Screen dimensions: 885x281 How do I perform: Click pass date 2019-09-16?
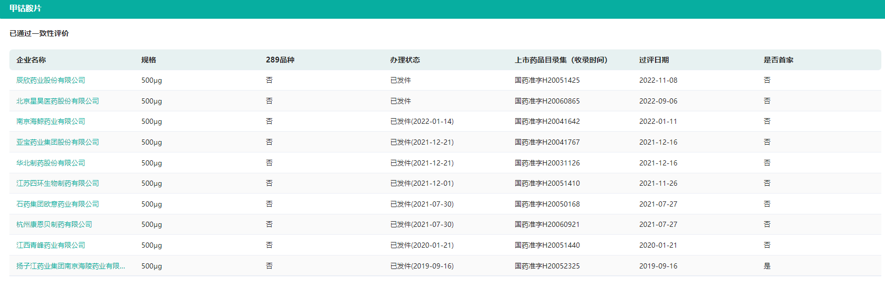coord(658,266)
